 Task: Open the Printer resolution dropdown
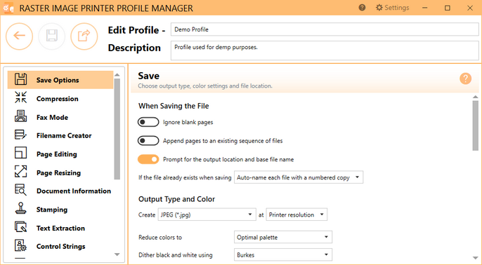tap(297, 215)
